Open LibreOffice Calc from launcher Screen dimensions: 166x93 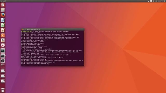(3, 25)
